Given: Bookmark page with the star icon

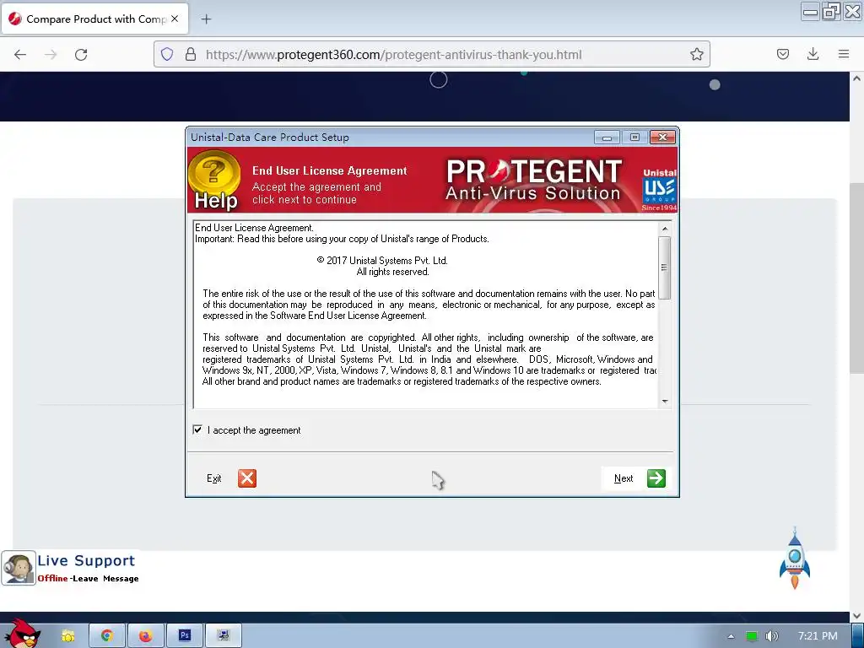Looking at the screenshot, I should click(696, 55).
